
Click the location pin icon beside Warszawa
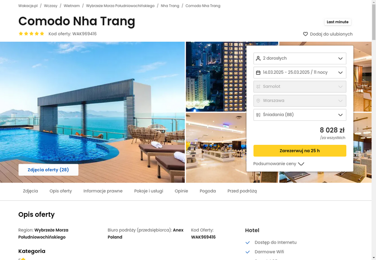tap(258, 101)
